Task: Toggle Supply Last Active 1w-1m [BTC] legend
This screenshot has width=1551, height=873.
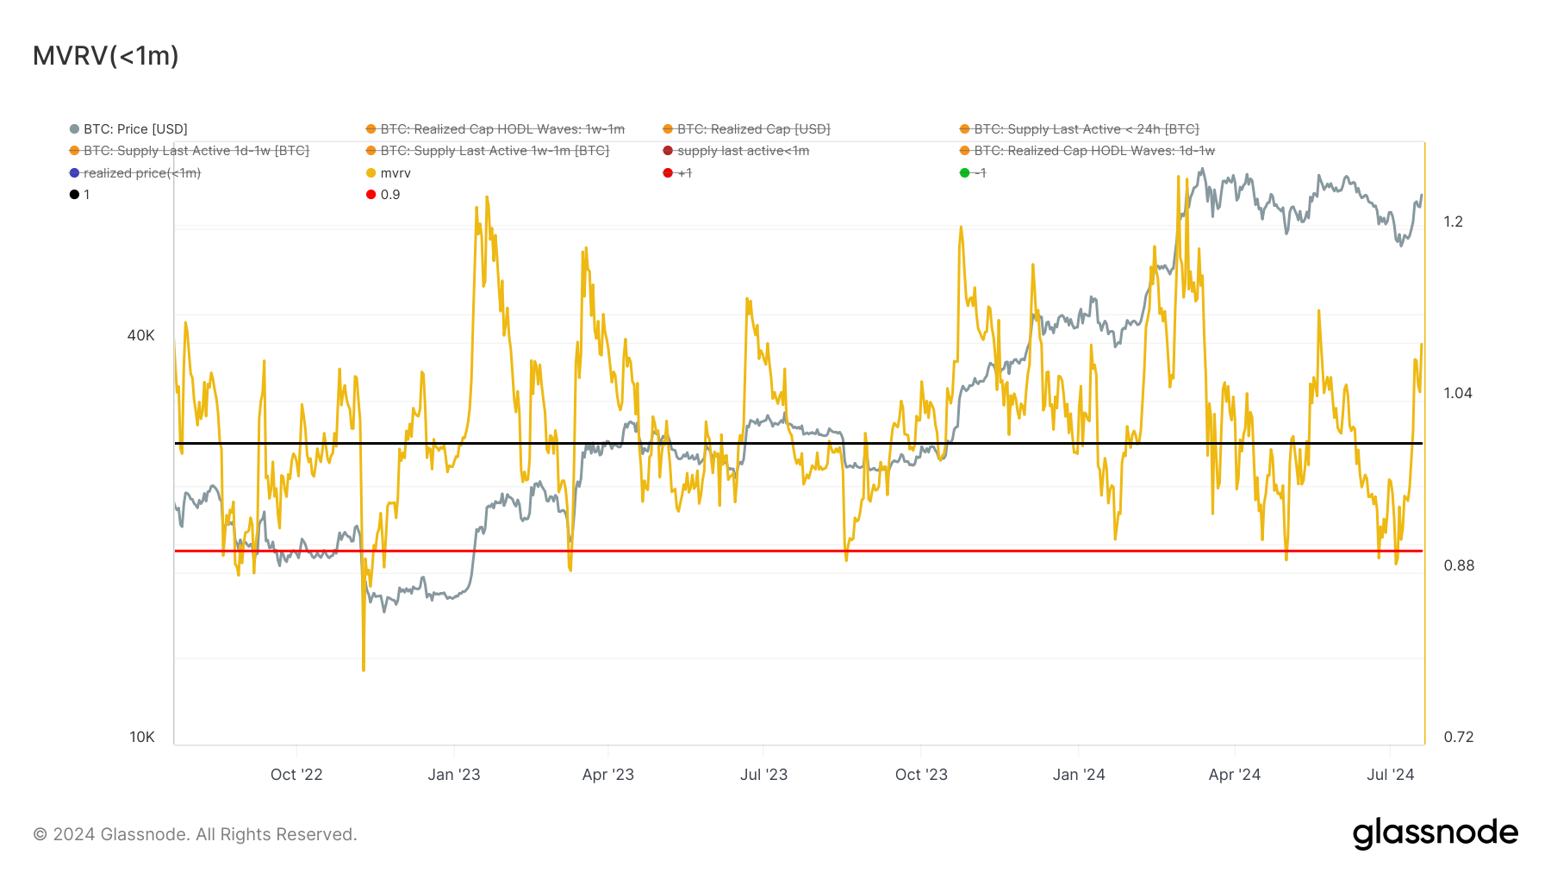Action: 488,151
